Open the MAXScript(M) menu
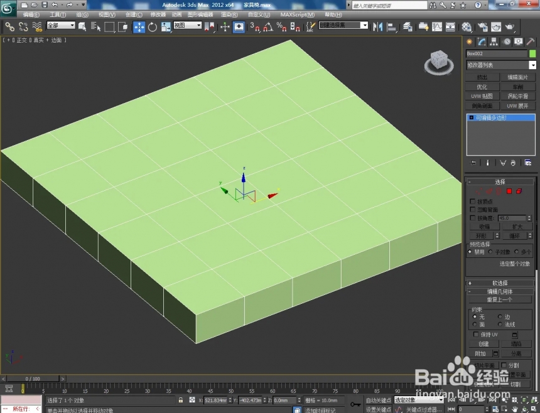 pos(297,14)
